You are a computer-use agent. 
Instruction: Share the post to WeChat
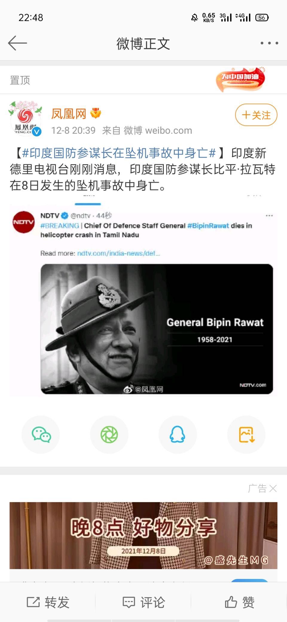[x=41, y=435]
